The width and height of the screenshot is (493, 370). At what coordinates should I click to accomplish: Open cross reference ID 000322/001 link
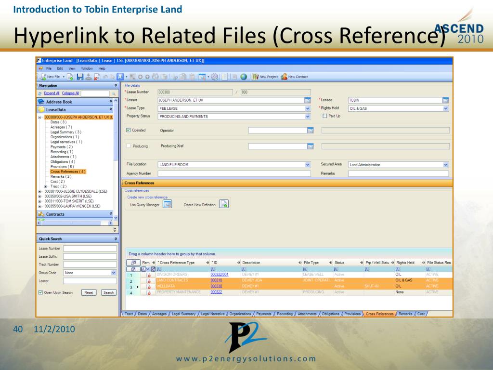pyautogui.click(x=220, y=275)
